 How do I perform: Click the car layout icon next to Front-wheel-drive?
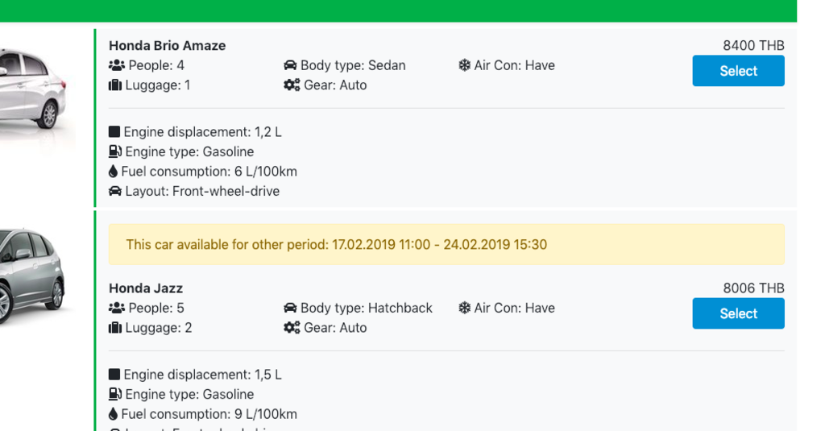coord(114,191)
